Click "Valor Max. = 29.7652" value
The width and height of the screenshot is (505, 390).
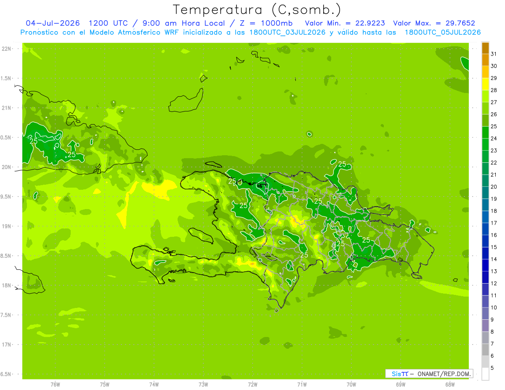tap(434, 23)
